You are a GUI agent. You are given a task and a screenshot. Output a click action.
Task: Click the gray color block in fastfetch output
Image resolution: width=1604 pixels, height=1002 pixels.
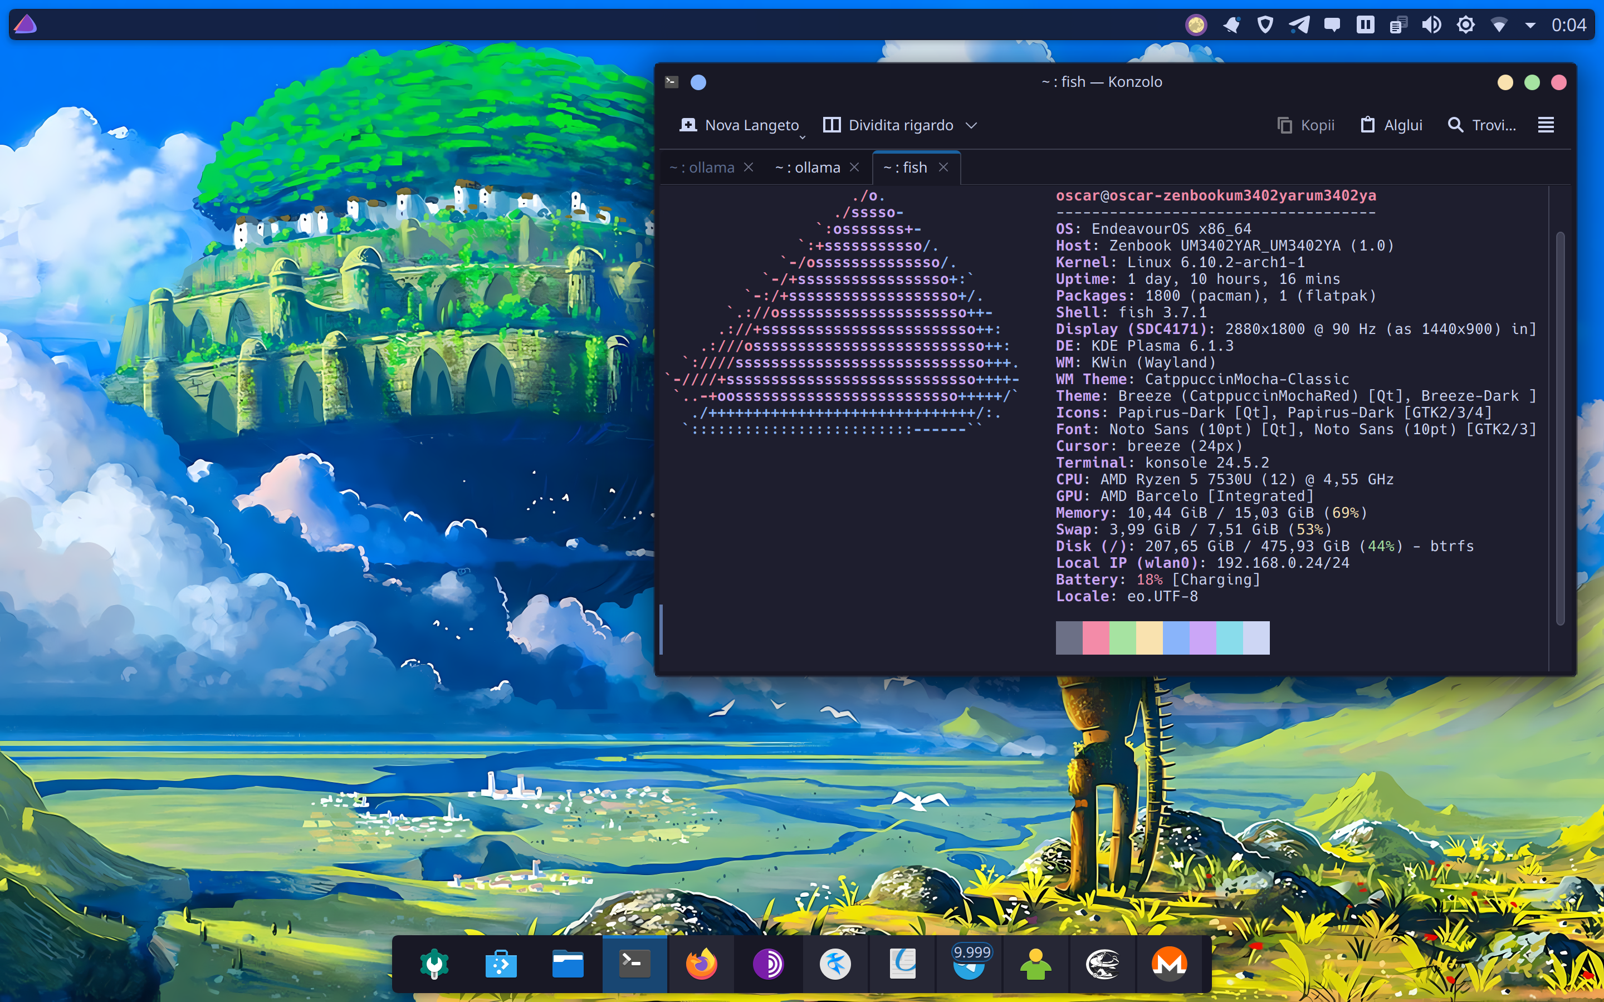tap(1068, 637)
